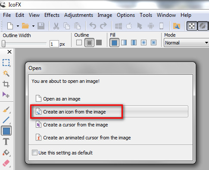
Task: Click the New file icon
Action: pyautogui.click(x=10, y=26)
